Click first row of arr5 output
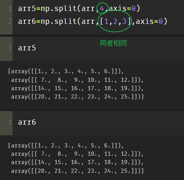The height and width of the screenshot is (180, 184). pos(66,71)
